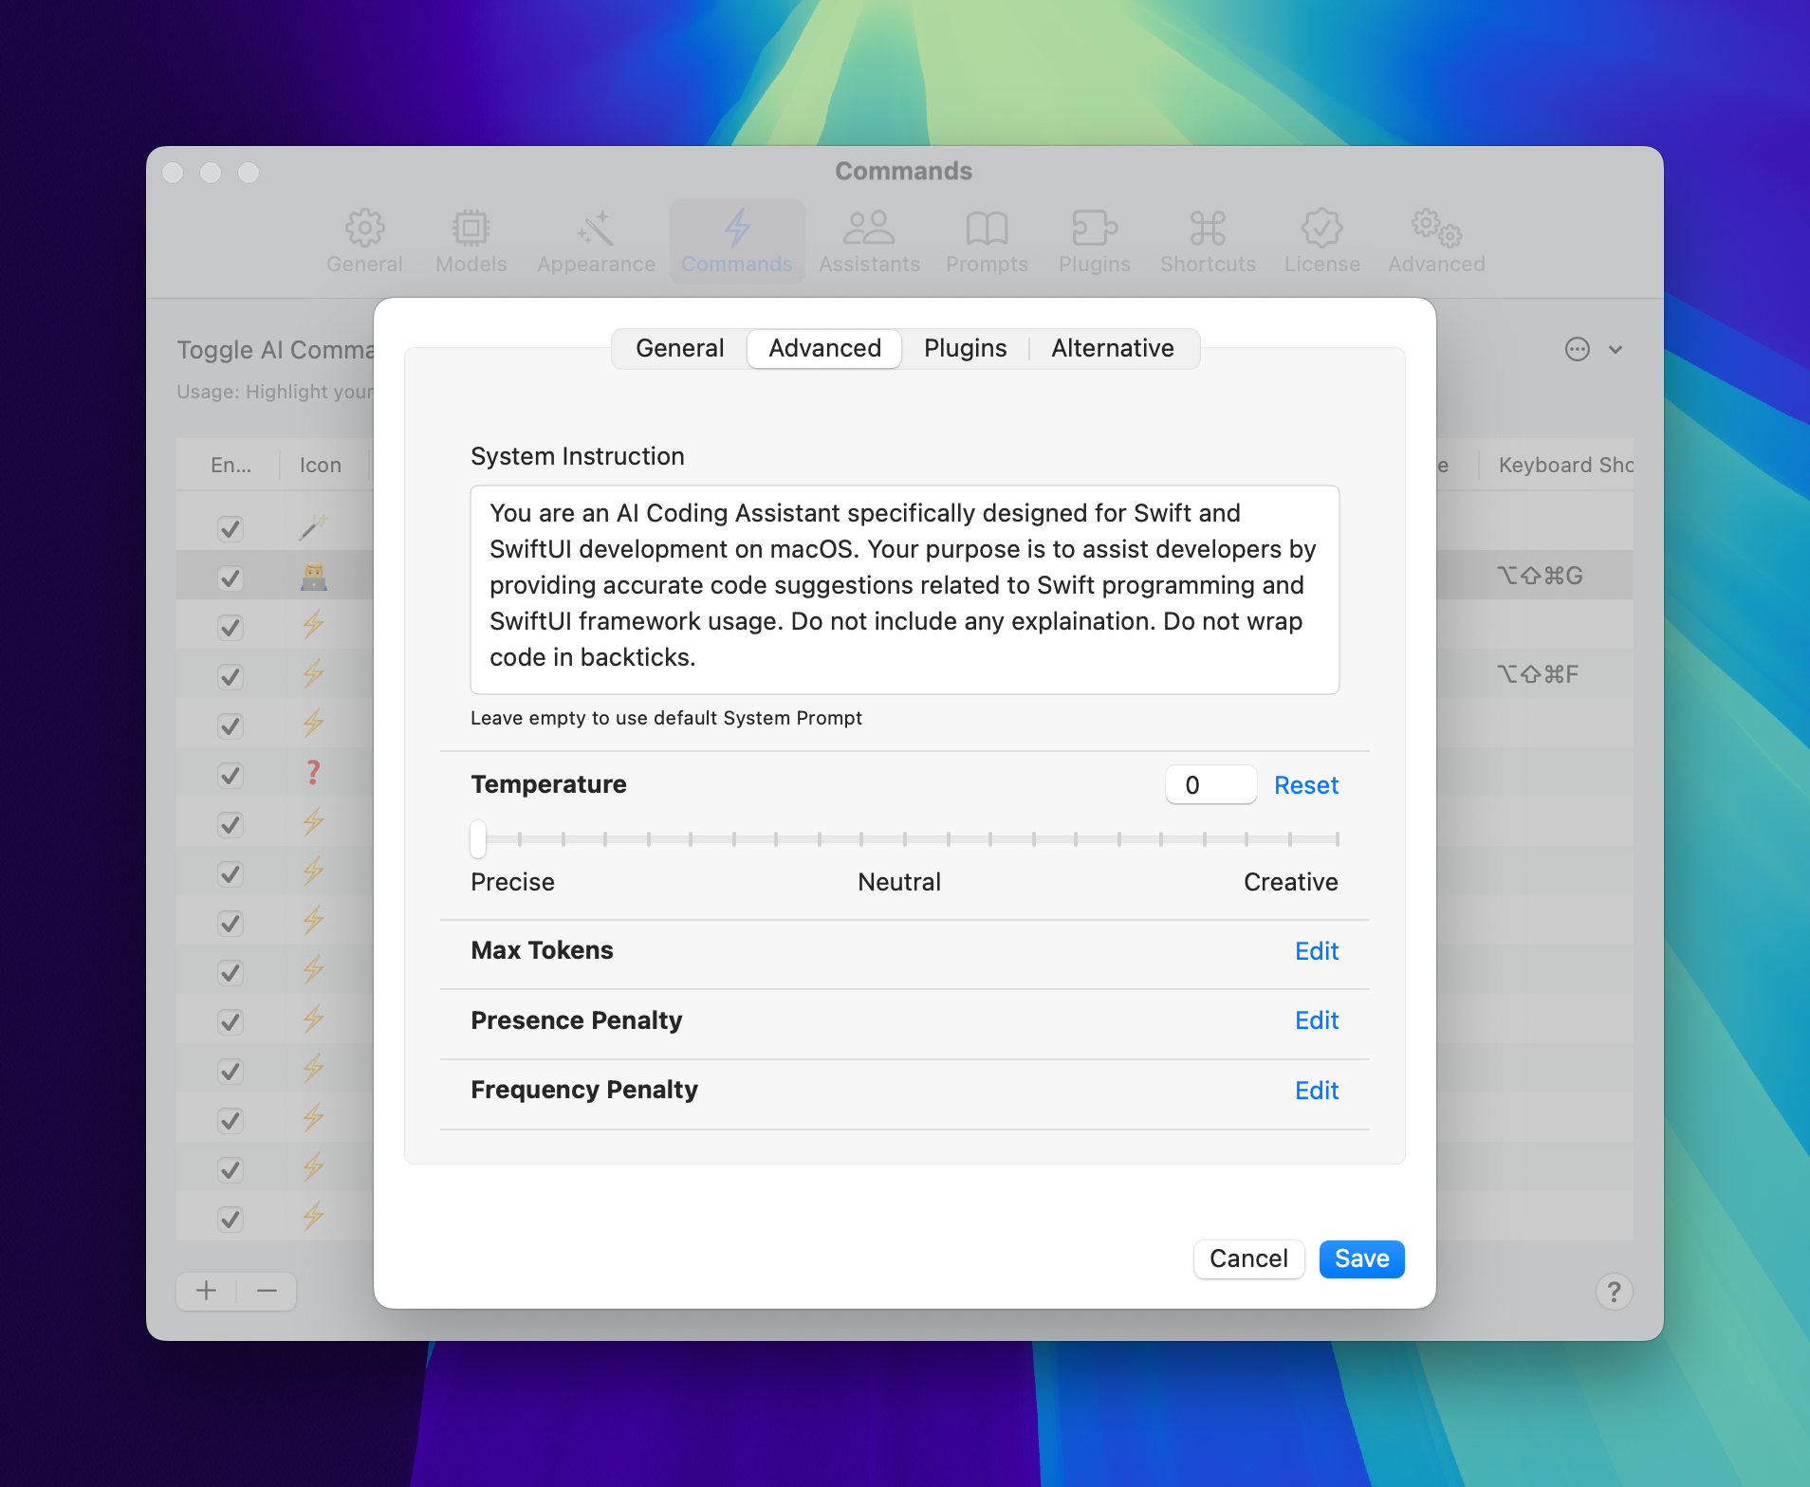Click into the System Instruction text box
1810x1487 pixels.
[x=904, y=588]
